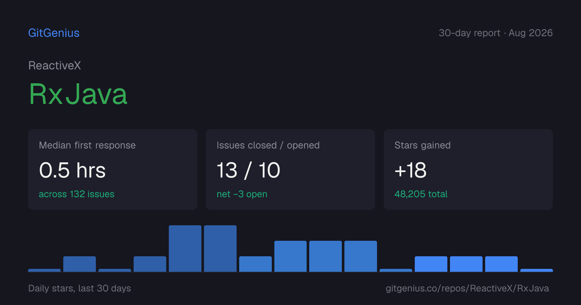581x305 pixels.
Task: Select the "Stars gained" label
Action: [x=422, y=145]
